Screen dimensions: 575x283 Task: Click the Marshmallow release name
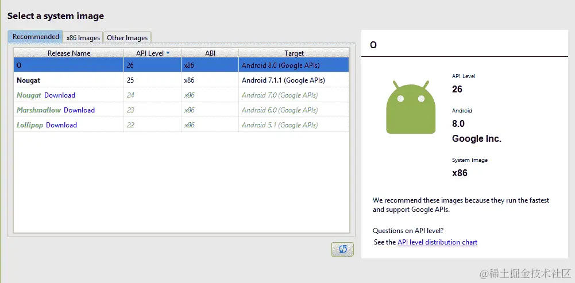38,110
